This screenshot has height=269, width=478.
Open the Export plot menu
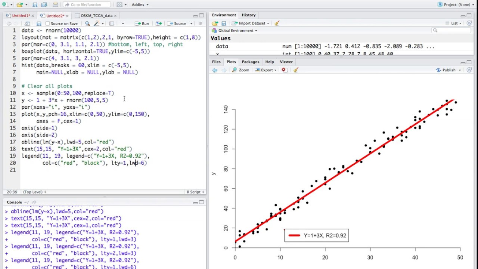click(266, 70)
